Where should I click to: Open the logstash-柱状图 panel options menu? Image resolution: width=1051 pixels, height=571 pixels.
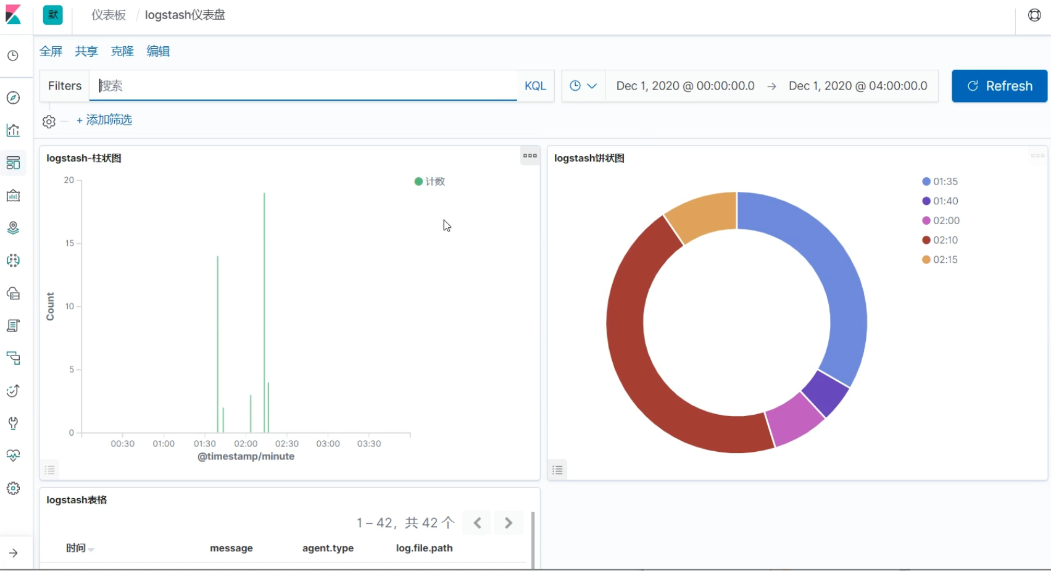[x=530, y=156]
